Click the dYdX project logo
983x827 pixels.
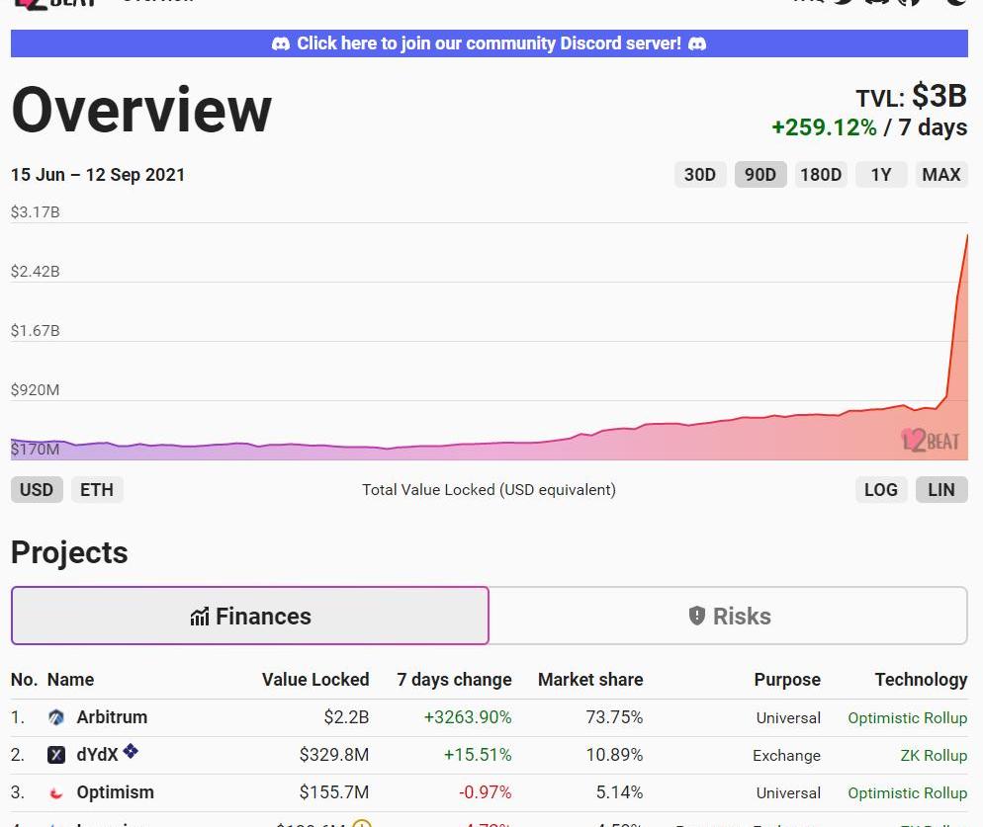56,755
